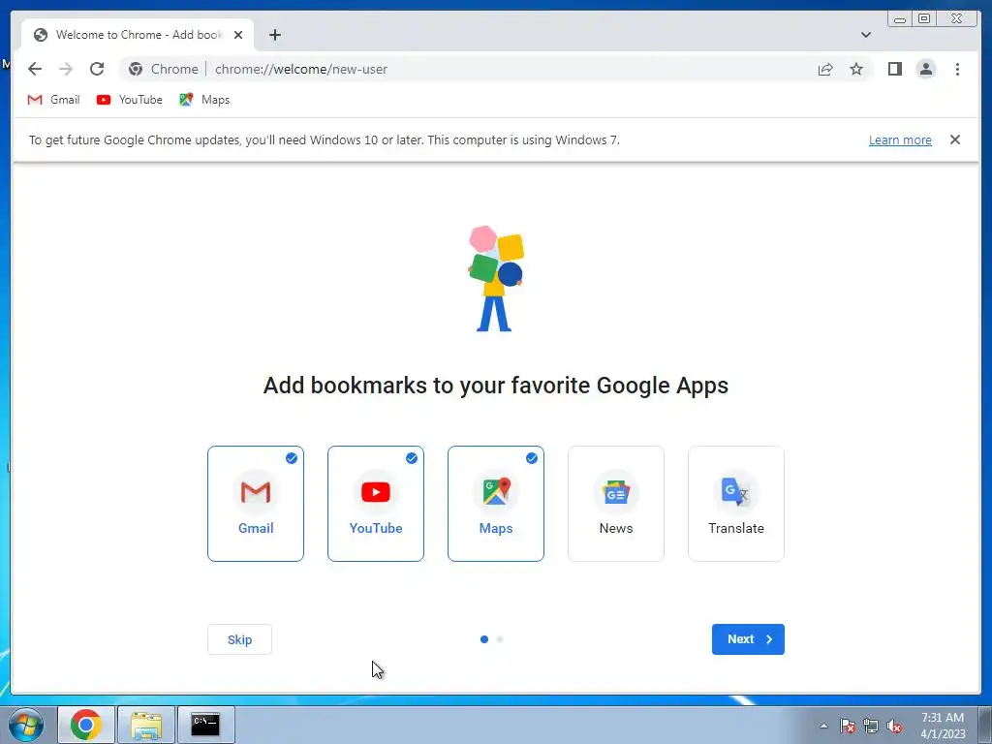Share this page icon in address bar
The width and height of the screenshot is (992, 744).
click(825, 69)
